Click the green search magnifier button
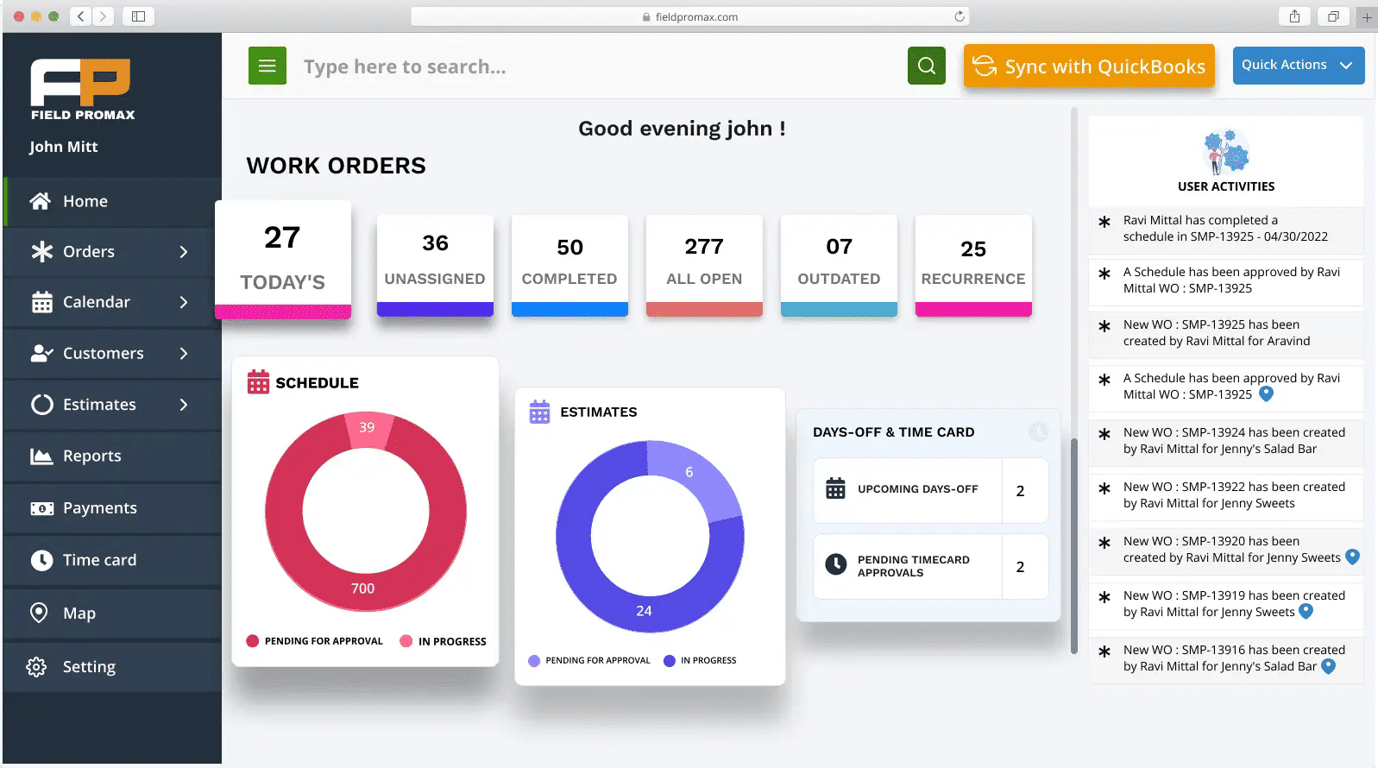This screenshot has width=1378, height=768. tap(927, 66)
